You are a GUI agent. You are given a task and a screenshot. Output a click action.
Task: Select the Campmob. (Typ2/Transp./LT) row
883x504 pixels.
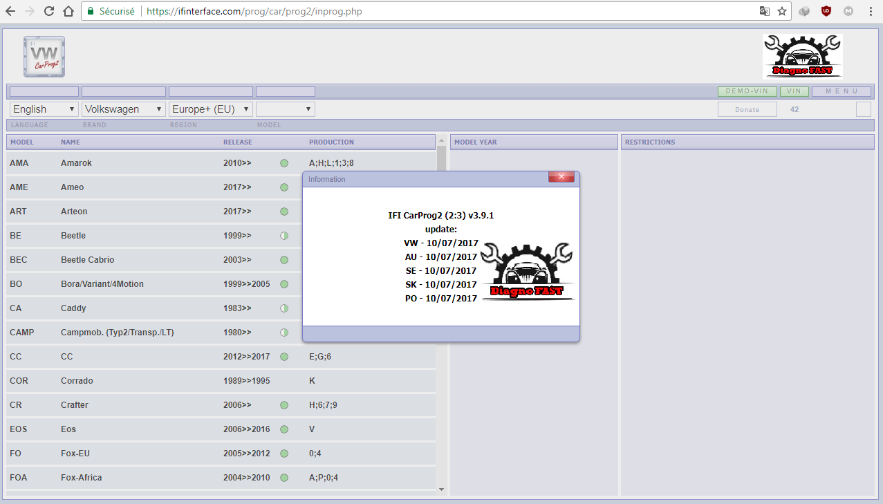[221, 333]
